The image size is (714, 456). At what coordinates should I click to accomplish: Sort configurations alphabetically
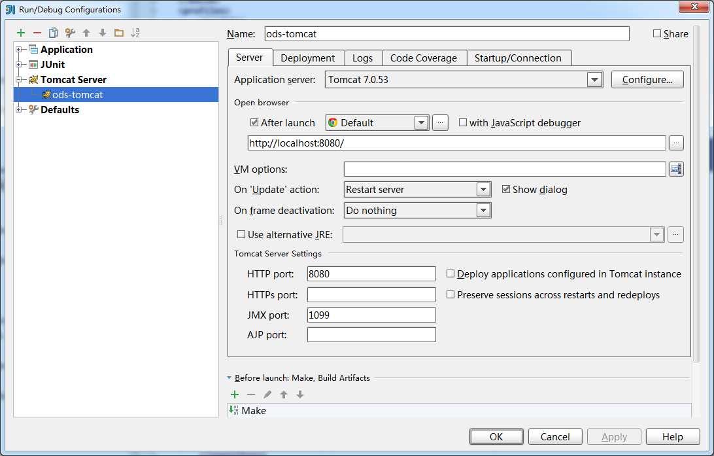click(135, 33)
